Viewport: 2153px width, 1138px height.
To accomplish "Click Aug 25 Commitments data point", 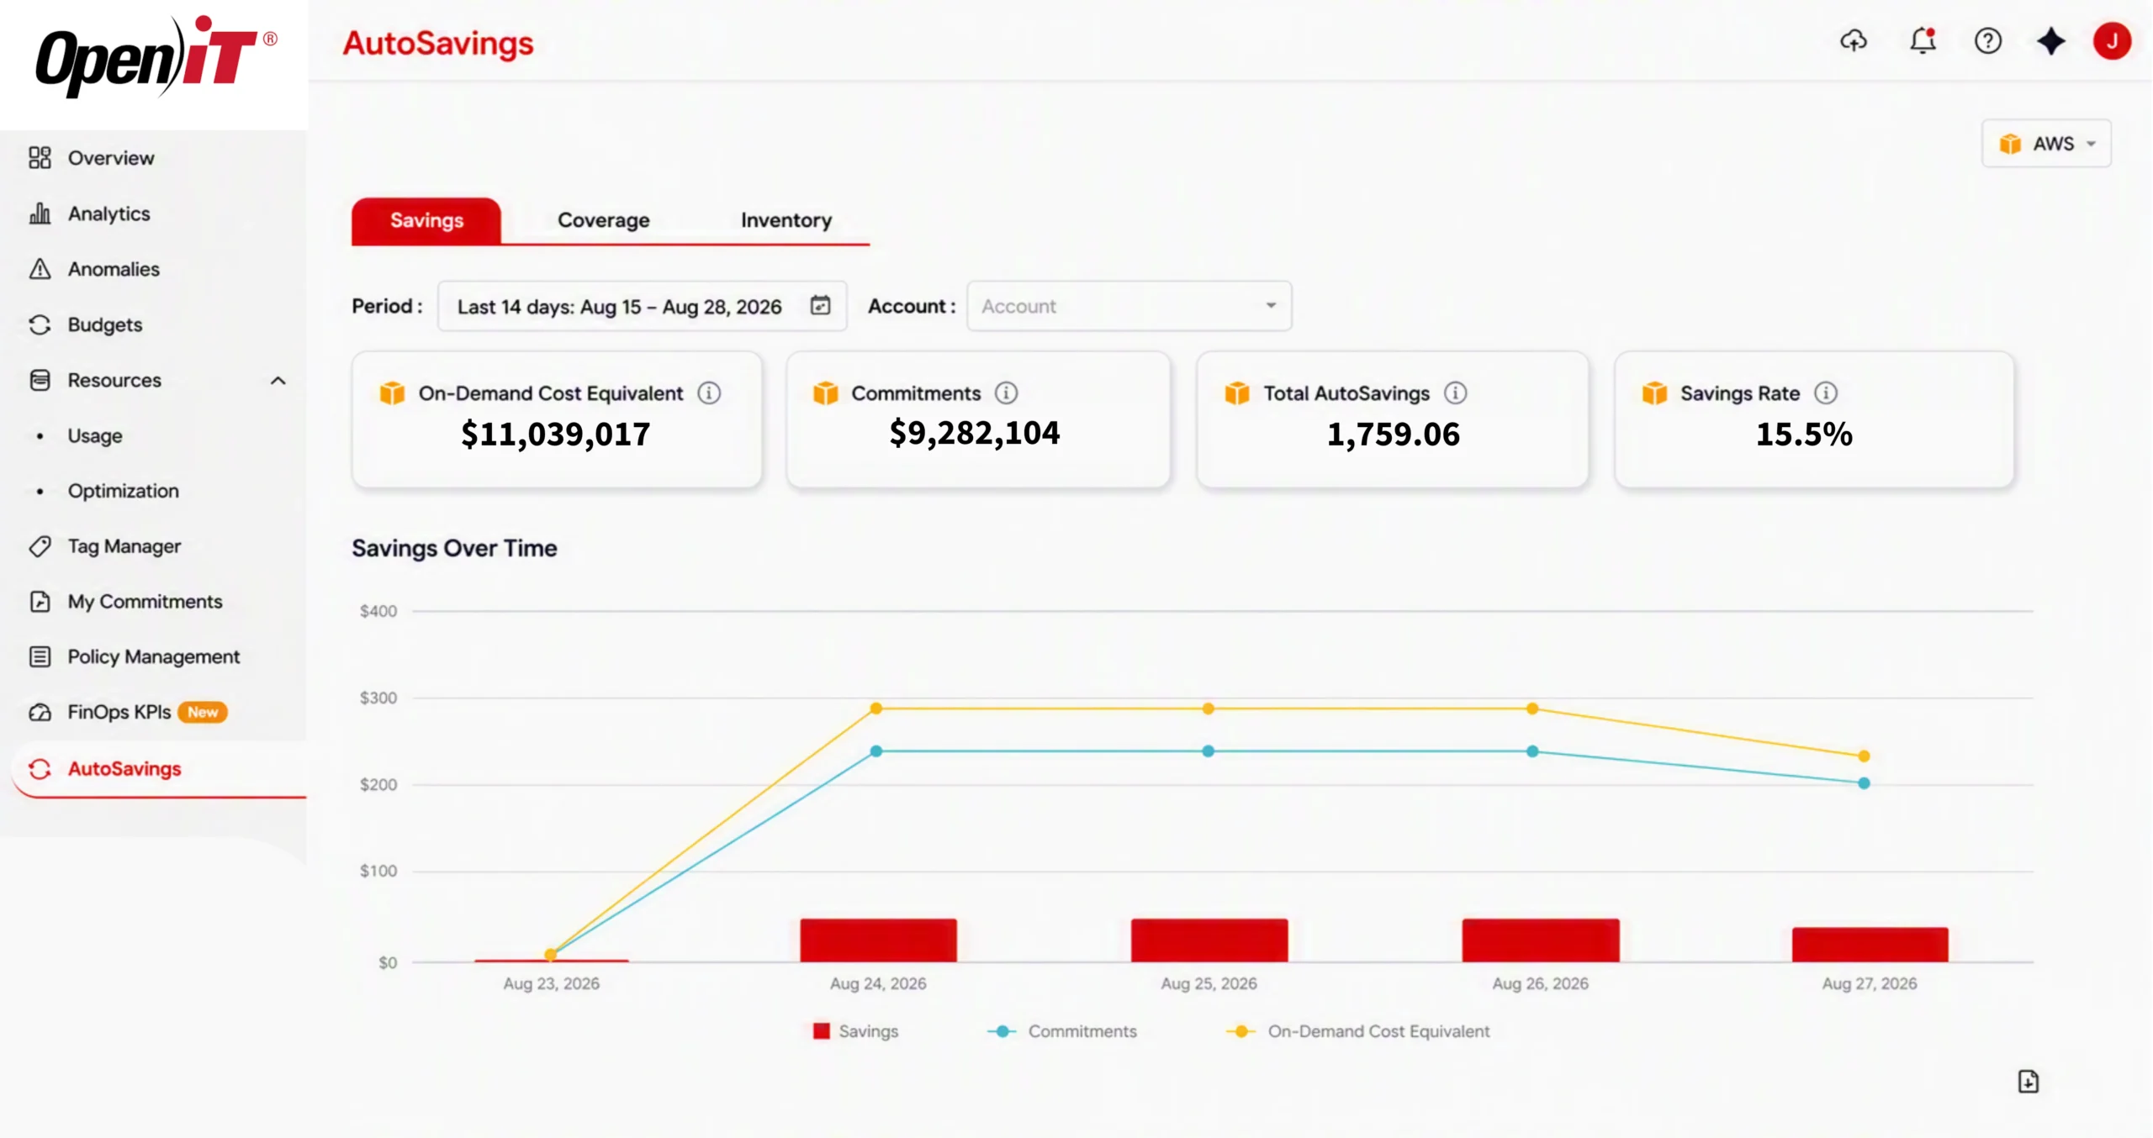I will 1208,751.
